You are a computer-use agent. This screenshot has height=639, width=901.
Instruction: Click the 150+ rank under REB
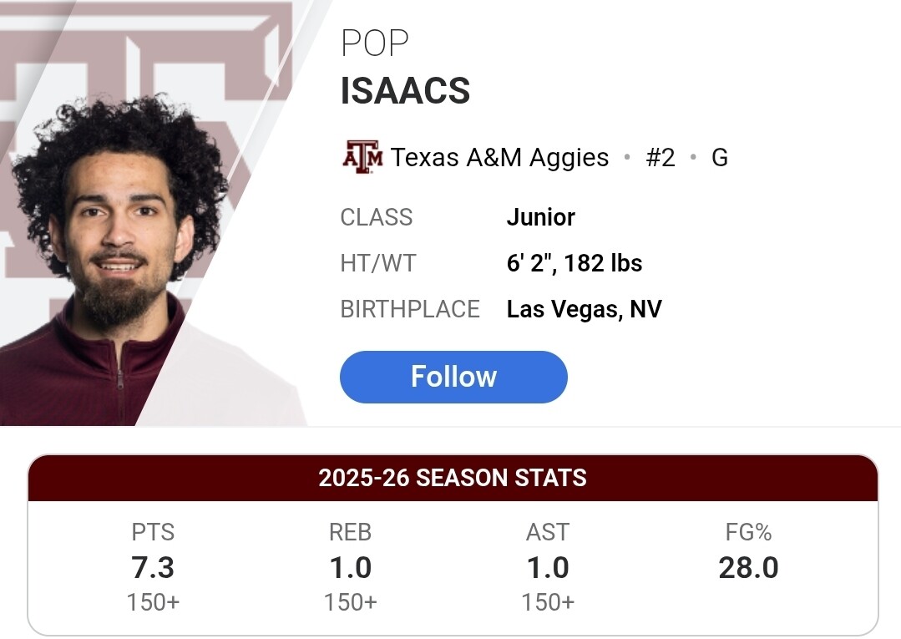tap(351, 602)
